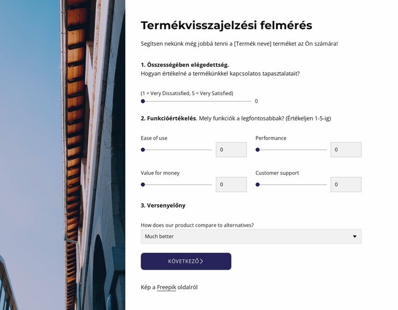398x310 pixels.
Task: Click the '1. Összességében elégedettség' section title
Action: [x=185, y=65]
